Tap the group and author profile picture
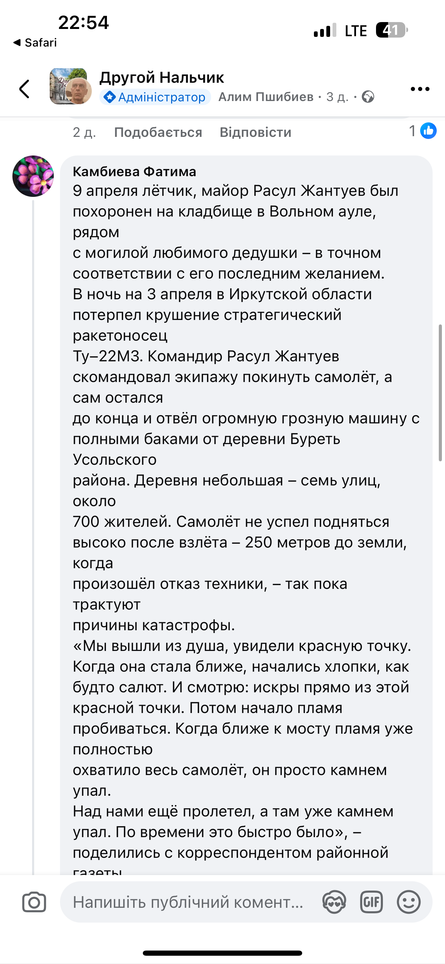This screenshot has height=964, width=445. (70, 87)
